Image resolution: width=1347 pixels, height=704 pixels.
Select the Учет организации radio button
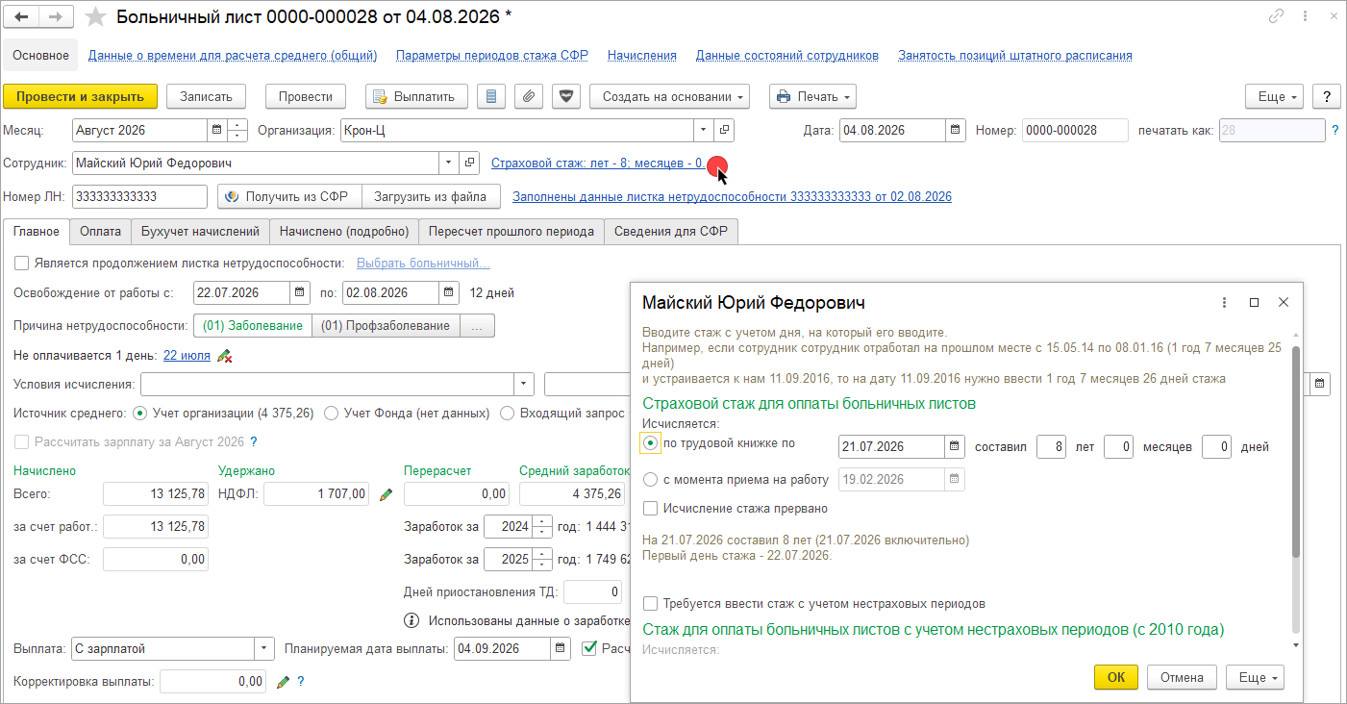(x=139, y=413)
